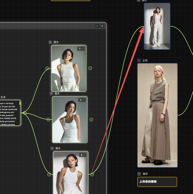Click the green run button on group frame
The height and width of the screenshot is (194, 193).
coord(97,26)
